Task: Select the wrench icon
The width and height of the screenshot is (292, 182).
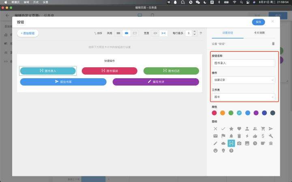Action: [x=271, y=136]
